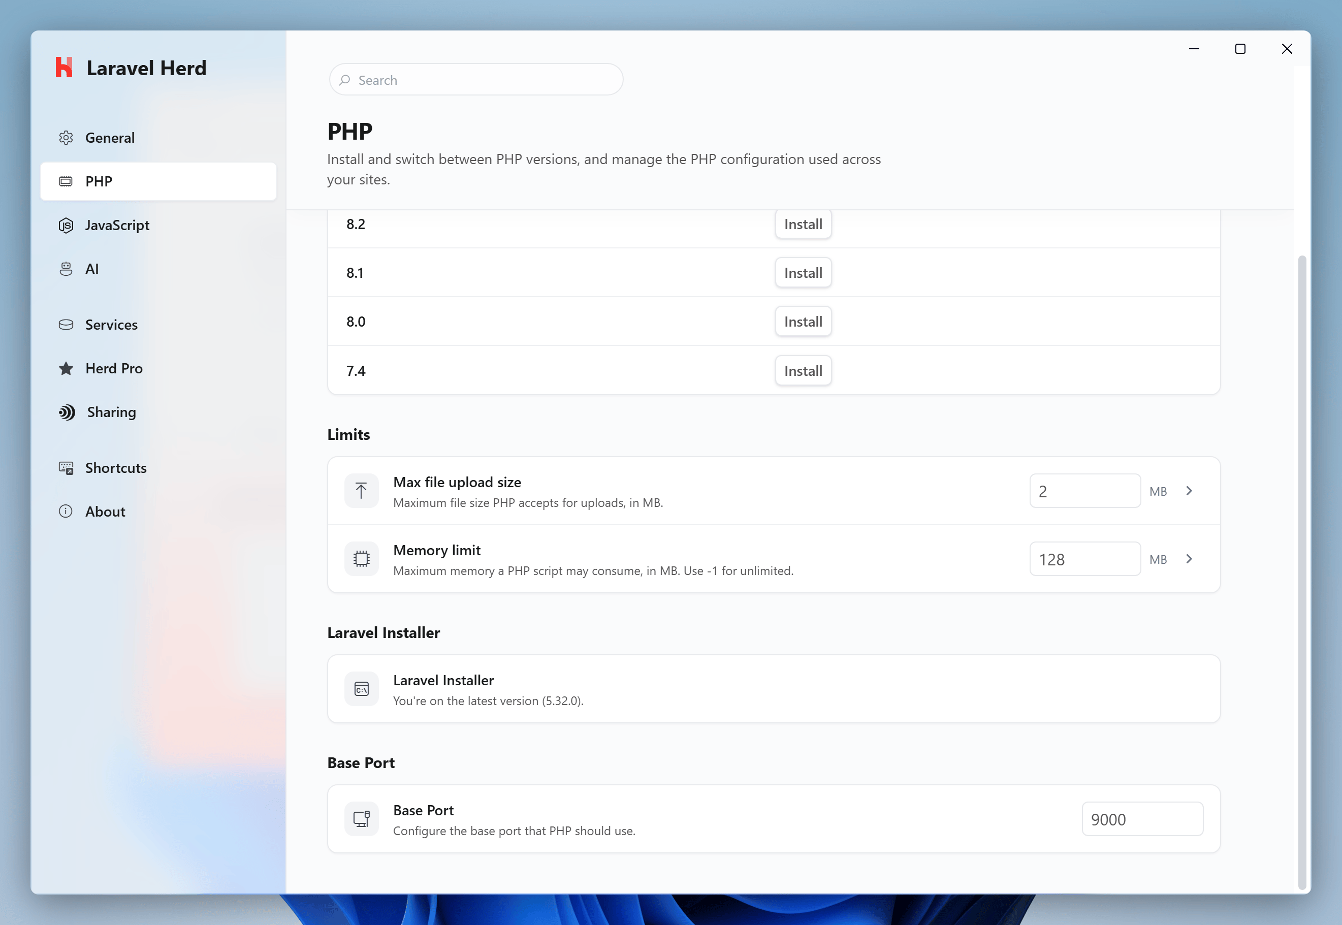Click the 'Limits' section heading
Image resolution: width=1342 pixels, height=925 pixels.
[x=349, y=434]
